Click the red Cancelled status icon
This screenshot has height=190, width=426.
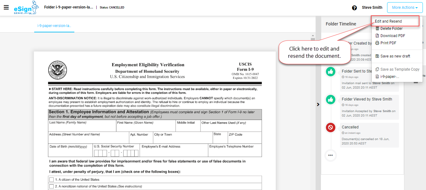click(331, 128)
